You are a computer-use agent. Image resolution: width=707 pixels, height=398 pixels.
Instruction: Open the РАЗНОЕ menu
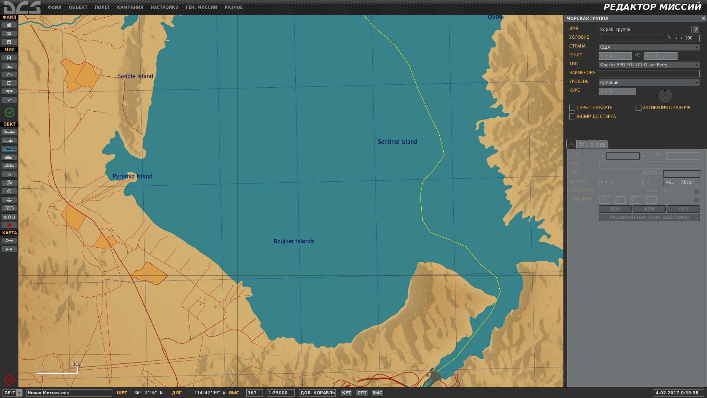point(233,7)
